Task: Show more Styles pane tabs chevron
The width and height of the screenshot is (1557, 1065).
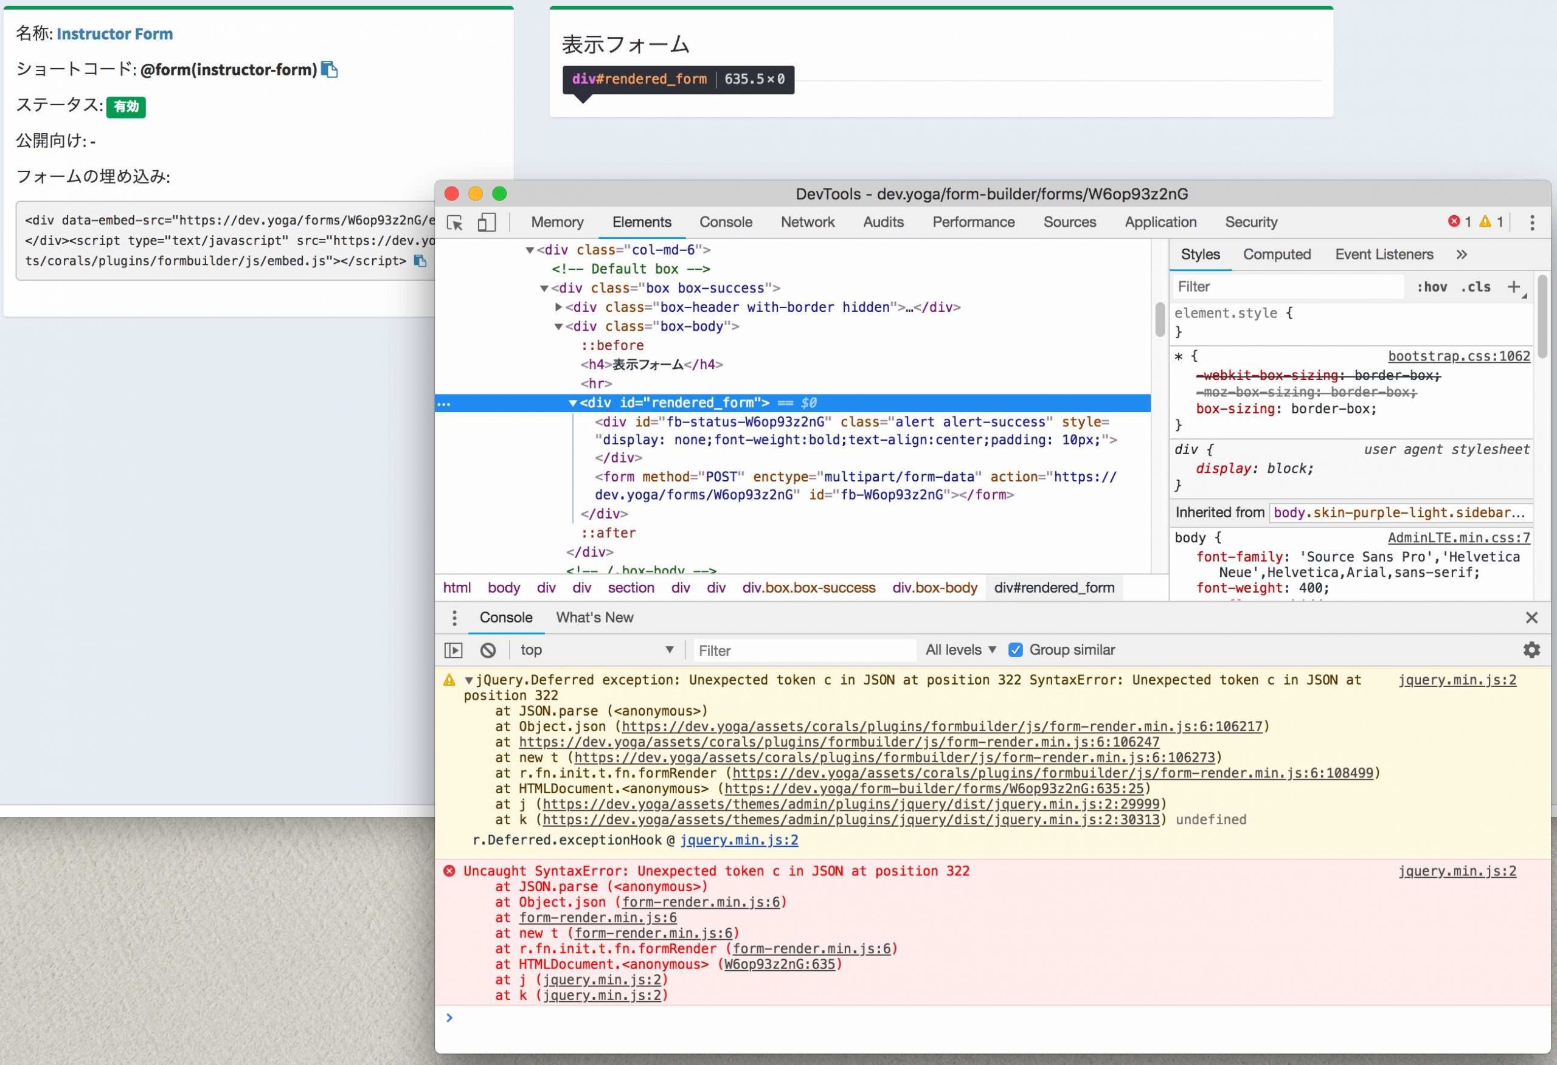Action: [x=1461, y=255]
